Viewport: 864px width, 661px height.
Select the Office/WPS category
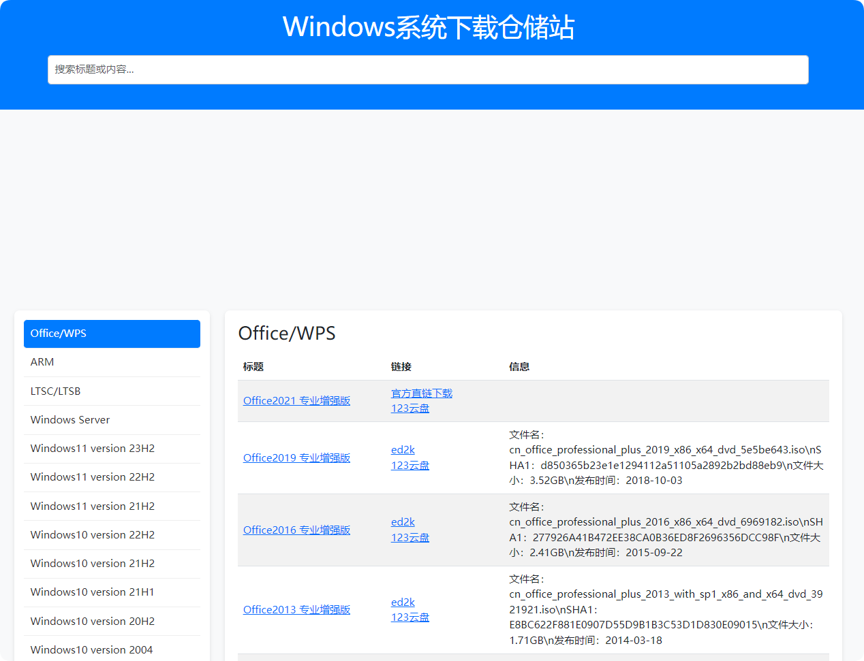(x=112, y=334)
